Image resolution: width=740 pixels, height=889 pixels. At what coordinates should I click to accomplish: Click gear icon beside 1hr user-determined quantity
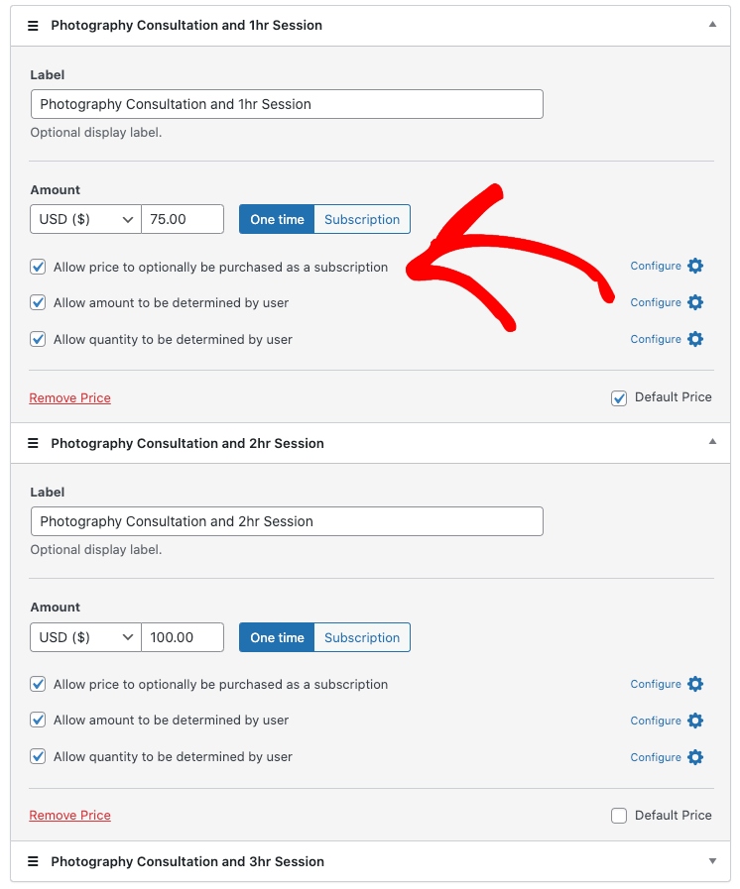(x=695, y=339)
